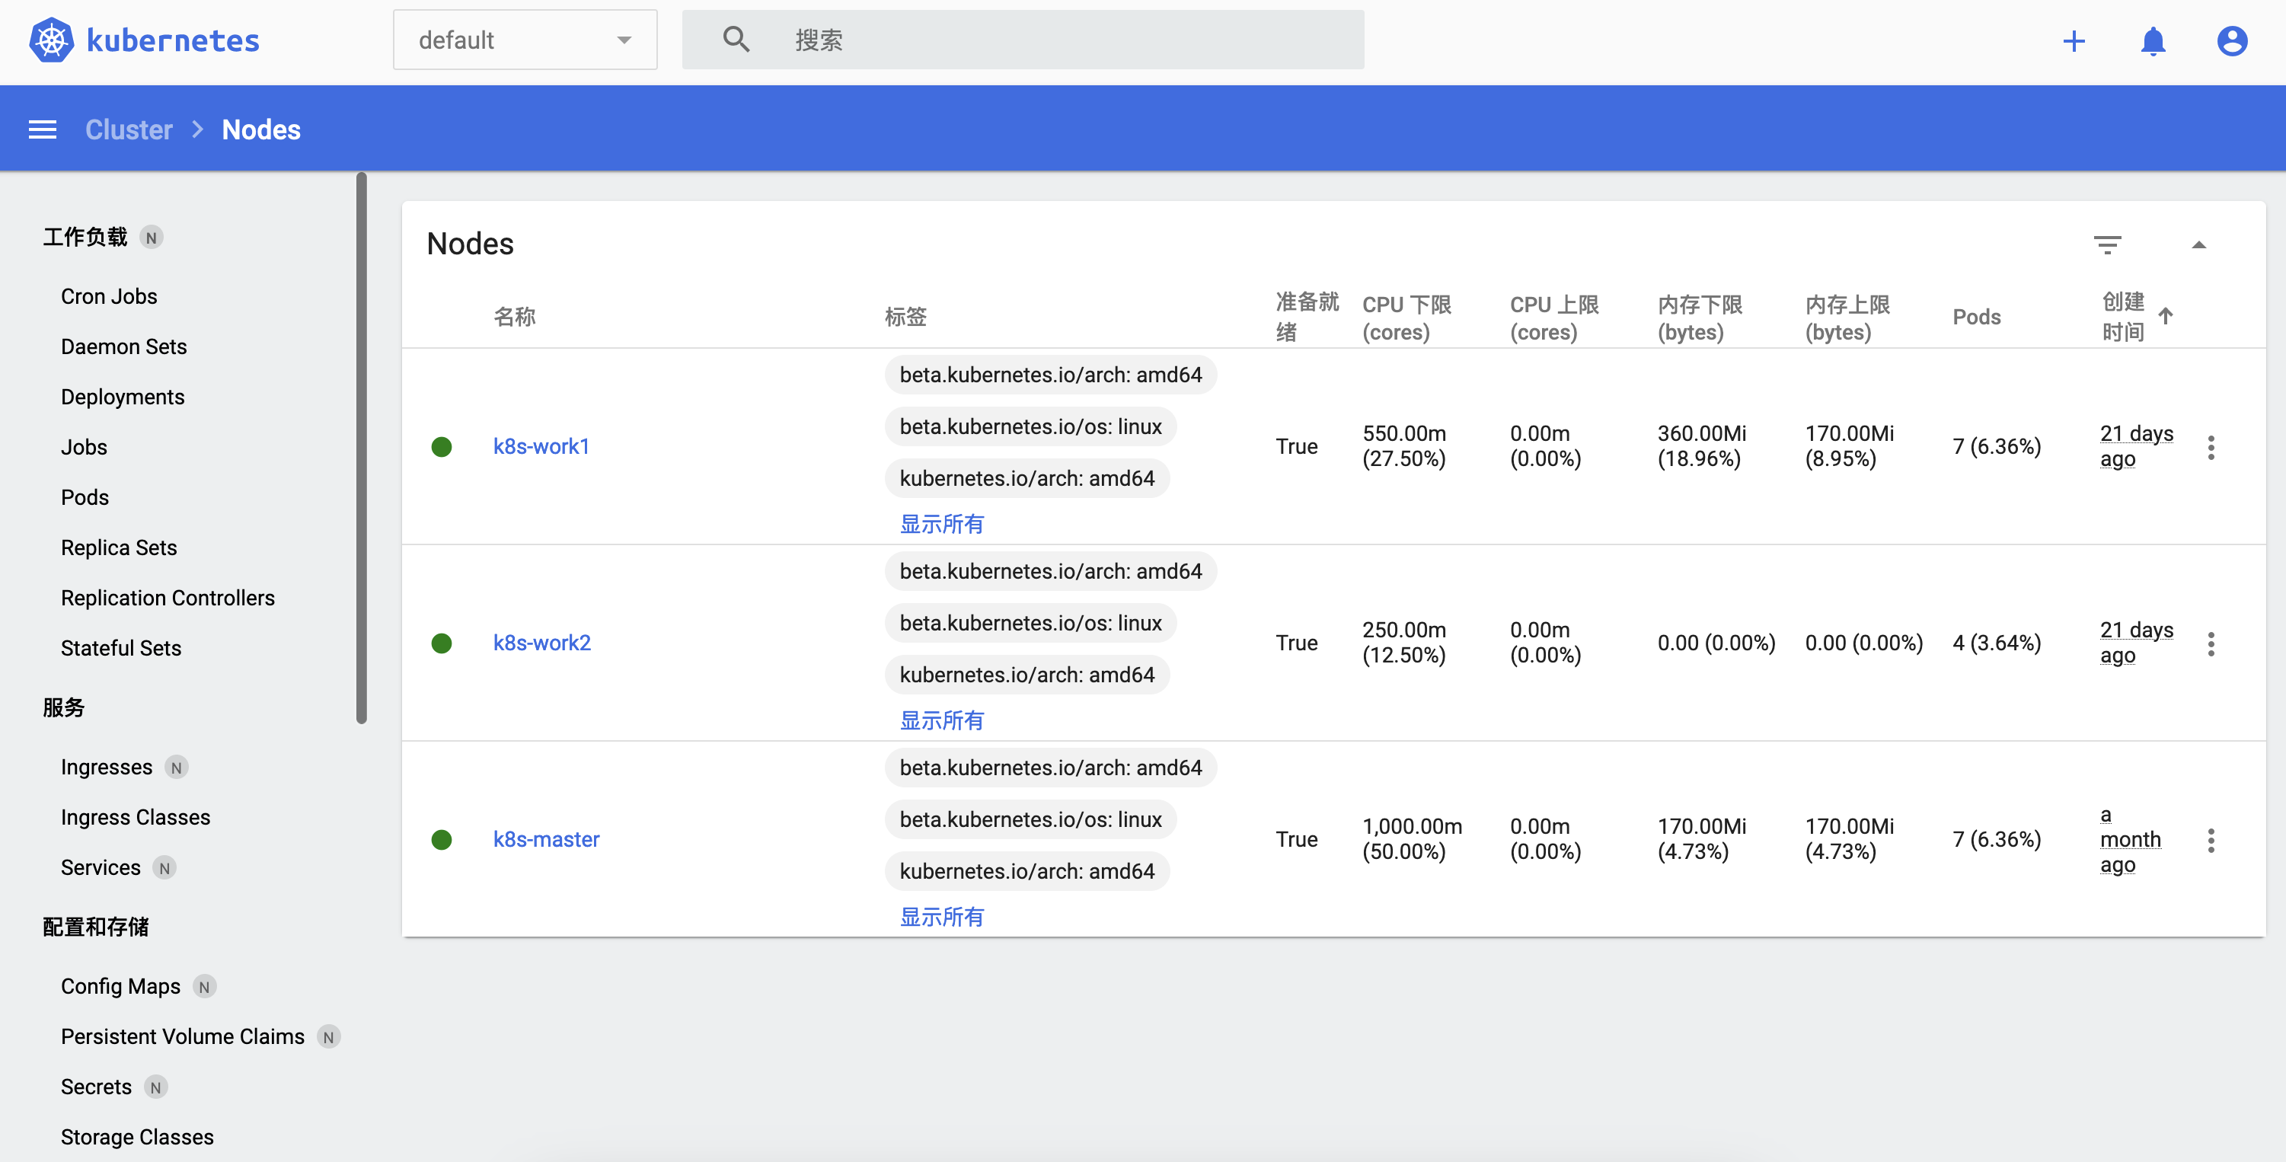Click k8s-work1 creation time 21 days ago

2136,446
